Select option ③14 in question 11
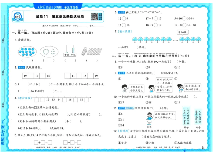216x152 pixels. click(121, 125)
